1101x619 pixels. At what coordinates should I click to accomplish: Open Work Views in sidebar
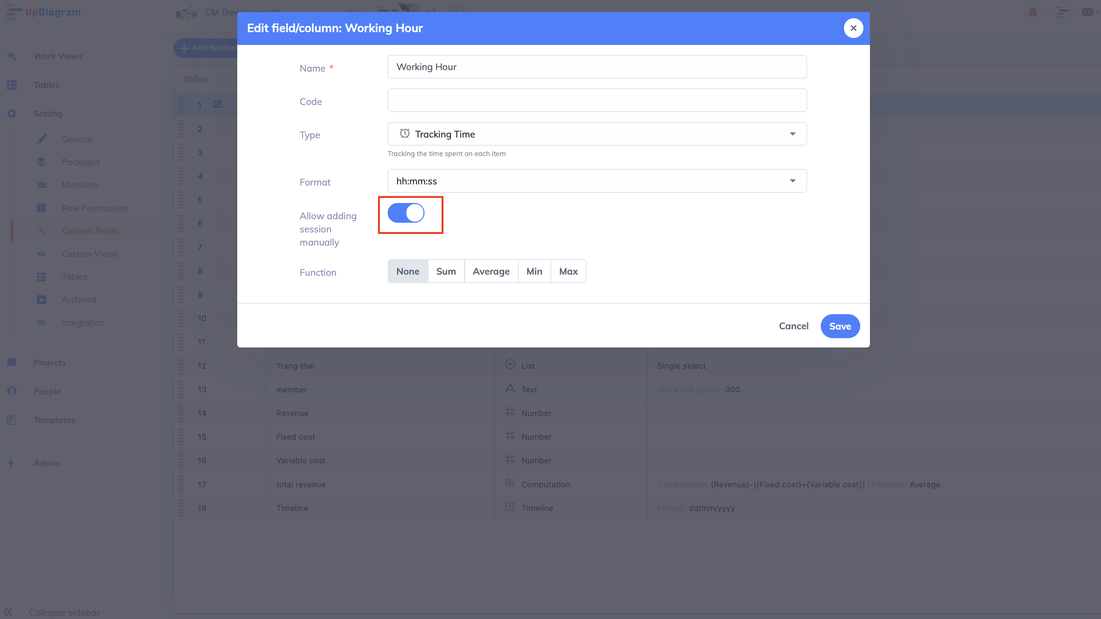(x=58, y=57)
